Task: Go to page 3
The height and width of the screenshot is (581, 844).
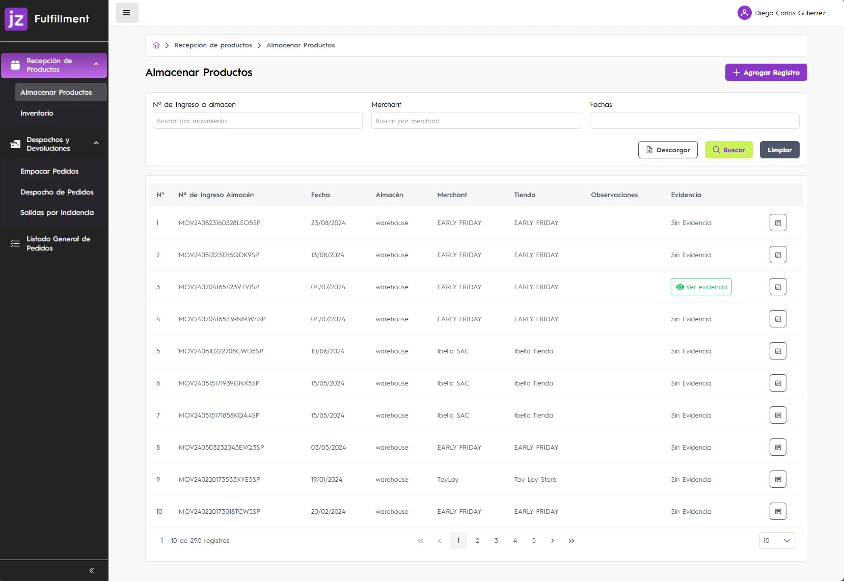Action: click(496, 541)
